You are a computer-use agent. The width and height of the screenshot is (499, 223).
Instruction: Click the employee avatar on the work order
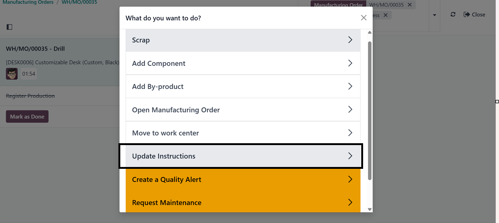pyautogui.click(x=12, y=73)
